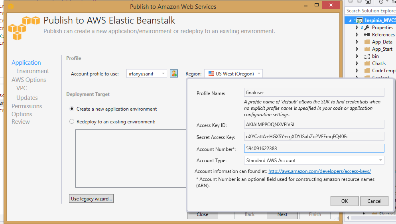This screenshot has height=224, width=396.
Task: Click OK in the profile dialog
Action: point(345,201)
